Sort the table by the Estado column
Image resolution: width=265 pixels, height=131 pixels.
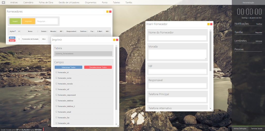[44, 31]
